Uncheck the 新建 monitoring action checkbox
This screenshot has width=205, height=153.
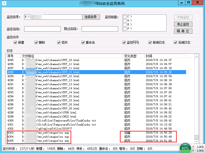16,42
